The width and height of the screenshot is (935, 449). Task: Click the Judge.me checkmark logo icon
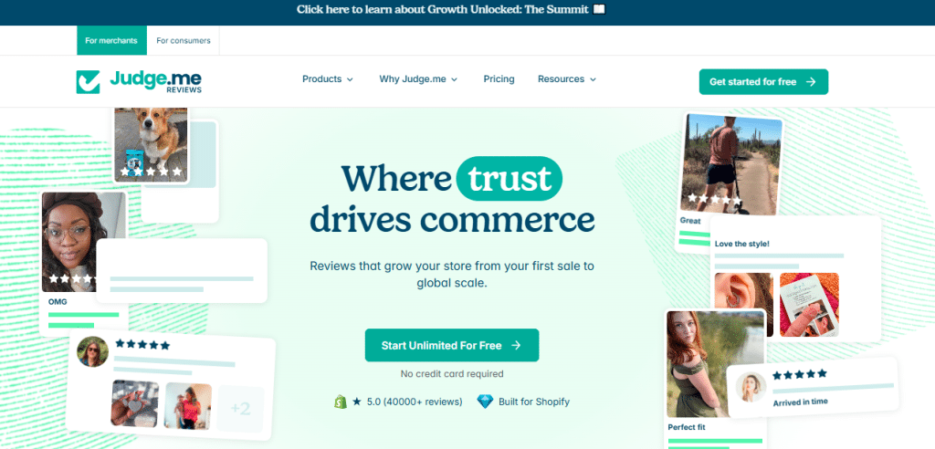point(88,82)
